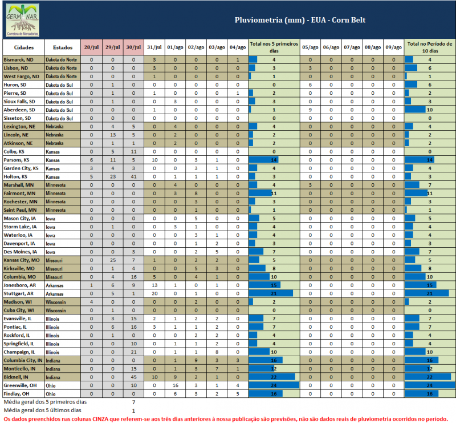Click the 'Garden City, KS' city cell
The height and width of the screenshot is (423, 456).
click(24, 168)
